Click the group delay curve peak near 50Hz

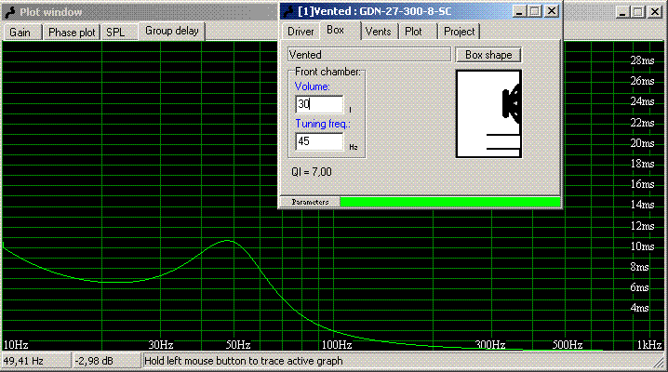227,240
